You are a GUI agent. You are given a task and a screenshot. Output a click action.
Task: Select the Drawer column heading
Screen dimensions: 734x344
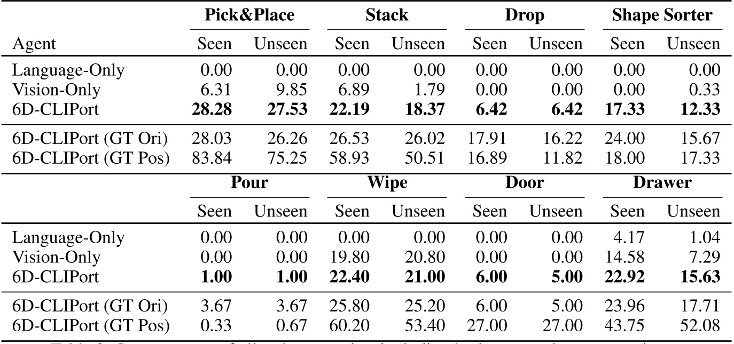click(662, 183)
